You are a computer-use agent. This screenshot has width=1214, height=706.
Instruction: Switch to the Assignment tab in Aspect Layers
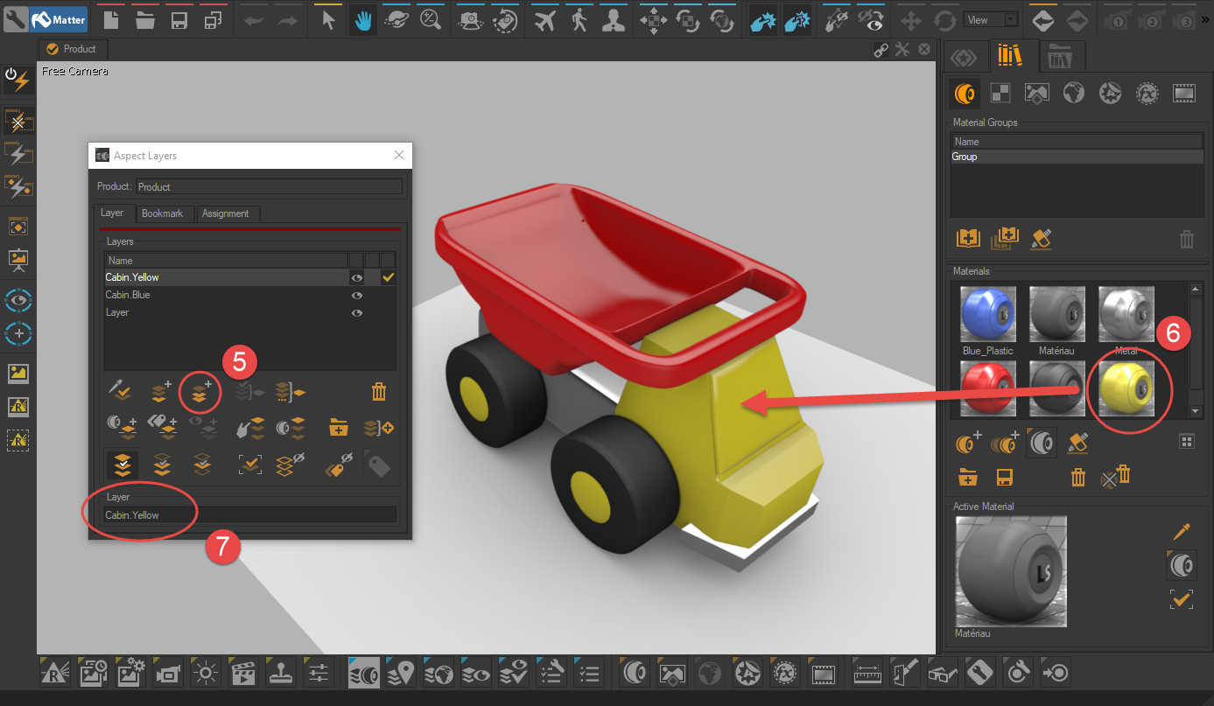click(227, 213)
